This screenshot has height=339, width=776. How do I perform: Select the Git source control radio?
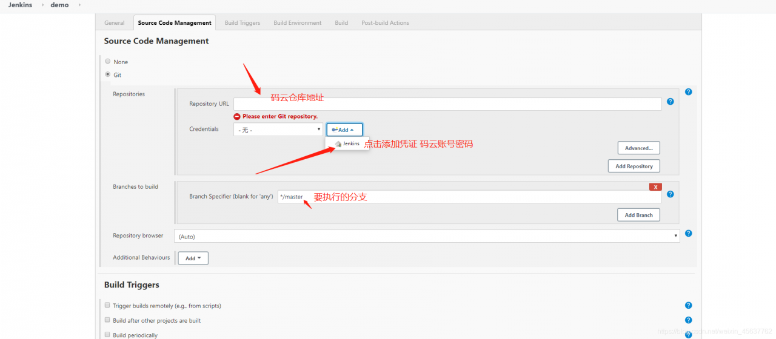pos(108,74)
